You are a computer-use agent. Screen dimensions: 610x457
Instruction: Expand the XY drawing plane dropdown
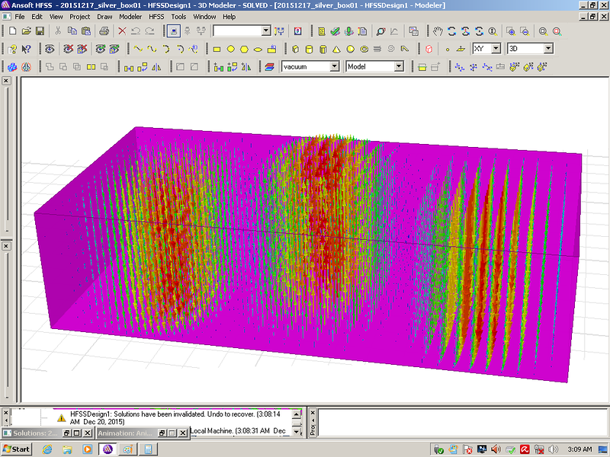[x=496, y=49]
